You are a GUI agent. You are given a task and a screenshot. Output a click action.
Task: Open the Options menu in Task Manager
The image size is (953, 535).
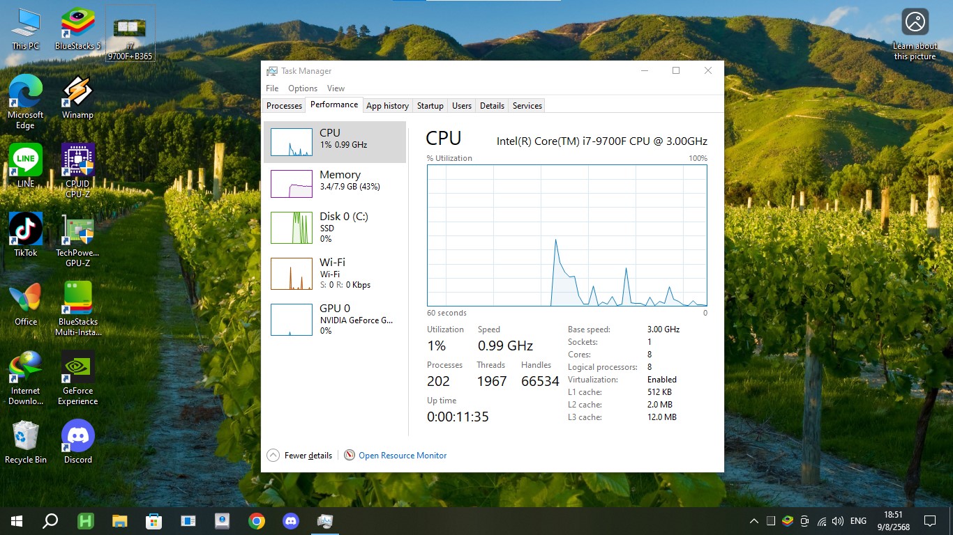pos(303,88)
